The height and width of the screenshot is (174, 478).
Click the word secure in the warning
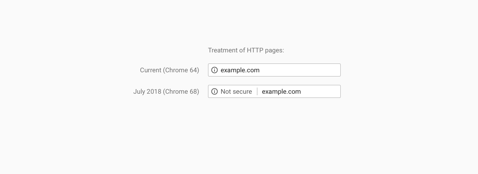click(242, 91)
